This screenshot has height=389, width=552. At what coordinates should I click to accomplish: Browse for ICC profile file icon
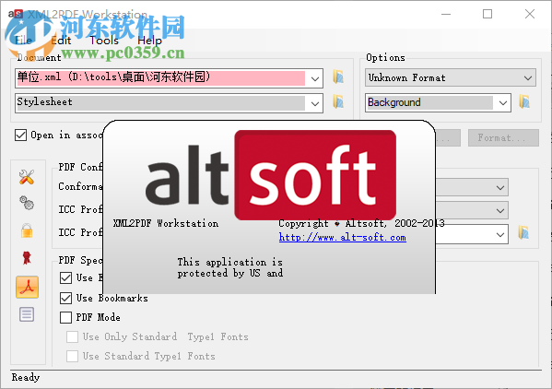[523, 232]
